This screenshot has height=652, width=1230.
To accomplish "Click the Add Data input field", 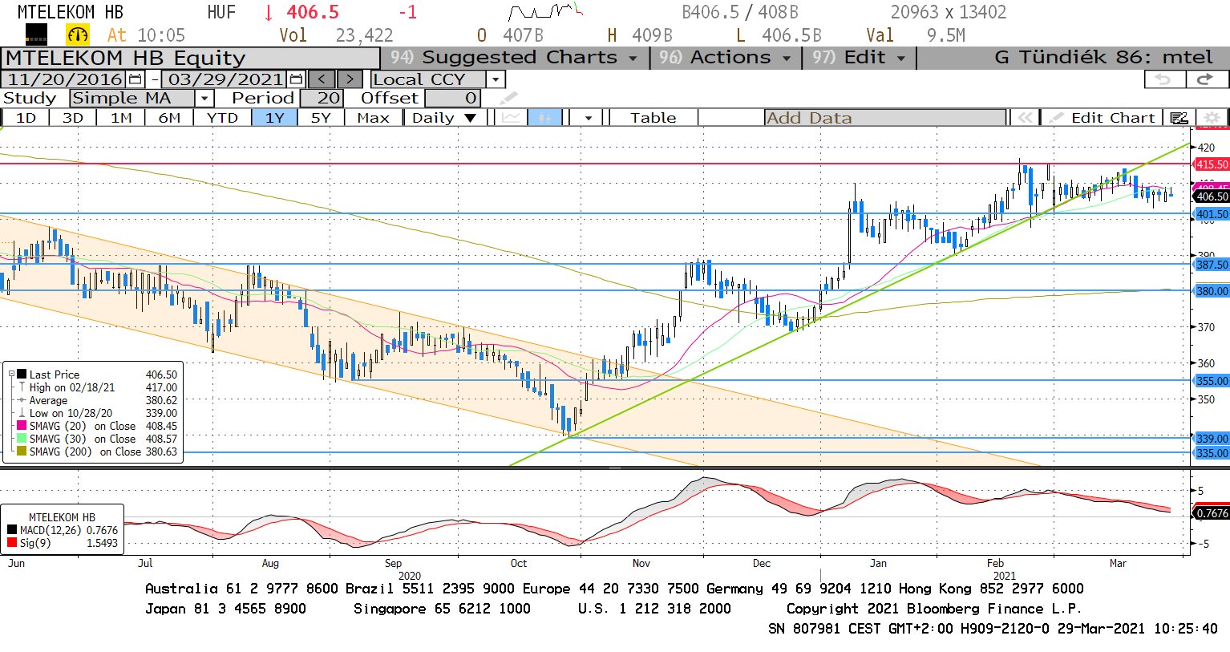I will (885, 118).
